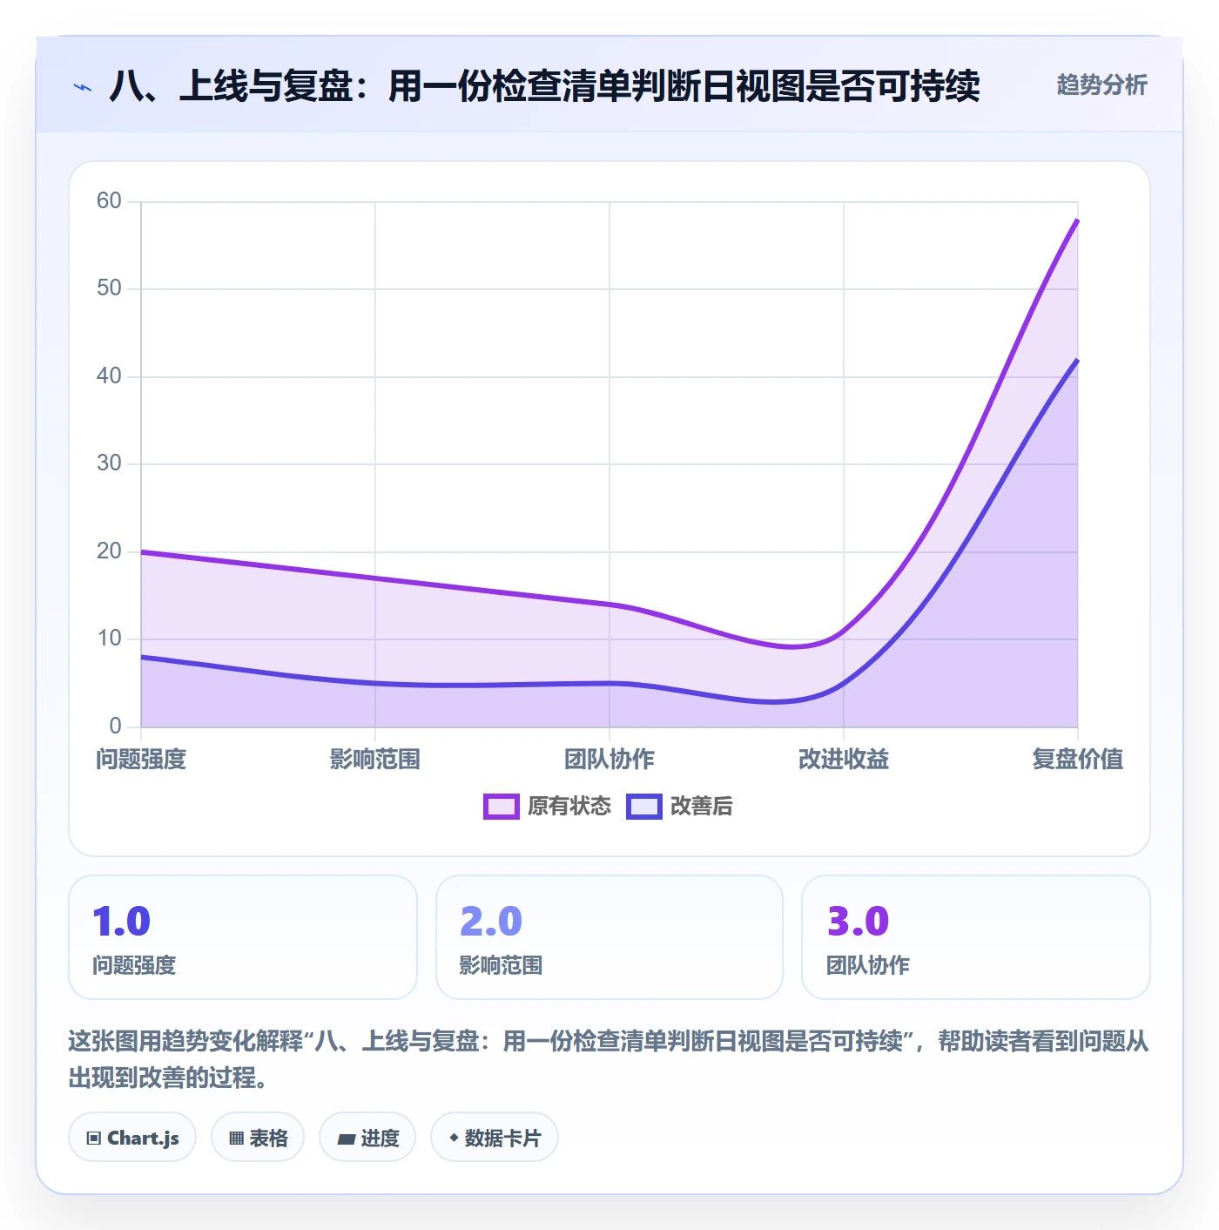Select the 表格 tag
1219x1230 pixels.
pos(258,1137)
